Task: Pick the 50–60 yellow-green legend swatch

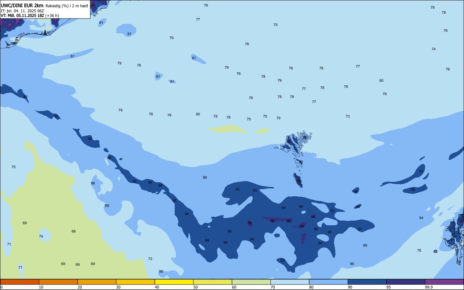Action: (x=212, y=282)
